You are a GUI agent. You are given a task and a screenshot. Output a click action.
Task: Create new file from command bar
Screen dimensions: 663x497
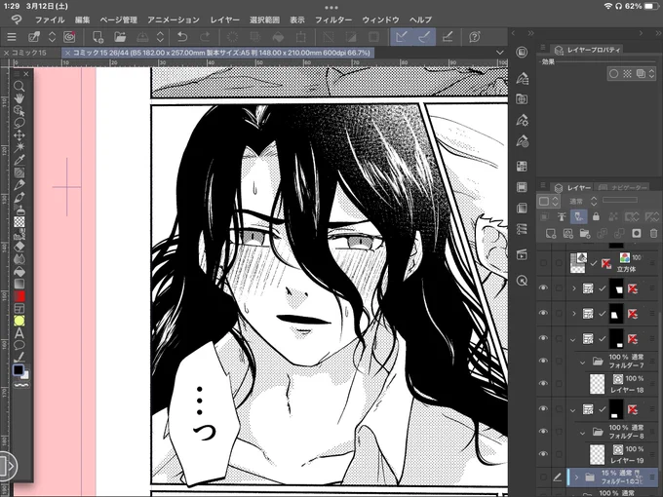click(98, 37)
